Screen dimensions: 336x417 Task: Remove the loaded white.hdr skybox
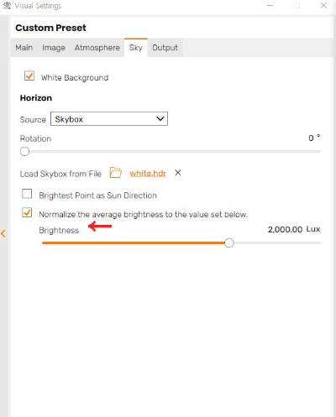tap(178, 173)
